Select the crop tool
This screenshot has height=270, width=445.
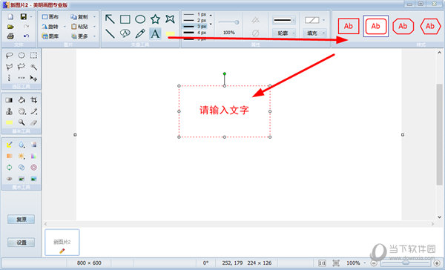[x=33, y=100]
